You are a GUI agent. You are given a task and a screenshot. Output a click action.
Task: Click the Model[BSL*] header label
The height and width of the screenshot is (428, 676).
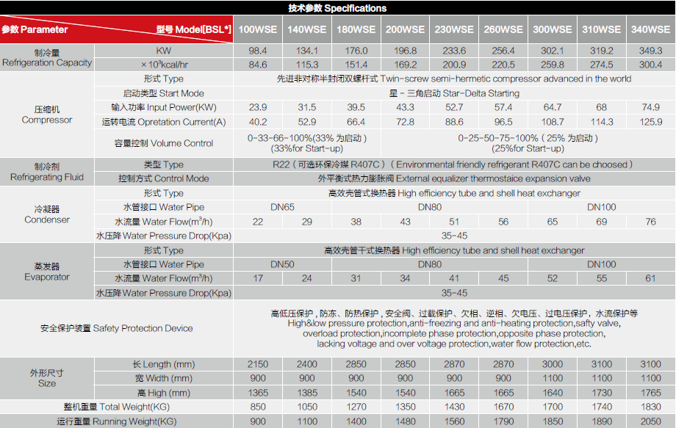point(193,29)
